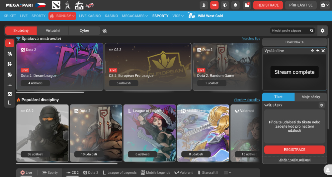Open the SPORTY menu item
The width and height of the screenshot is (332, 177).
point(39,16)
